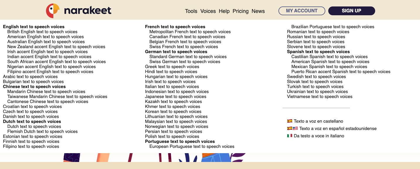Open Vietnamese text to speech voices
Viewport: 420px width, 169px height.
tap(320, 96)
